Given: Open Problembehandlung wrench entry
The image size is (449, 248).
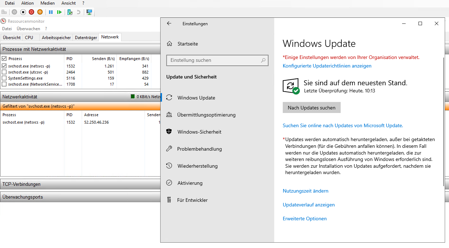Looking at the screenshot, I should pyautogui.click(x=194, y=149).
